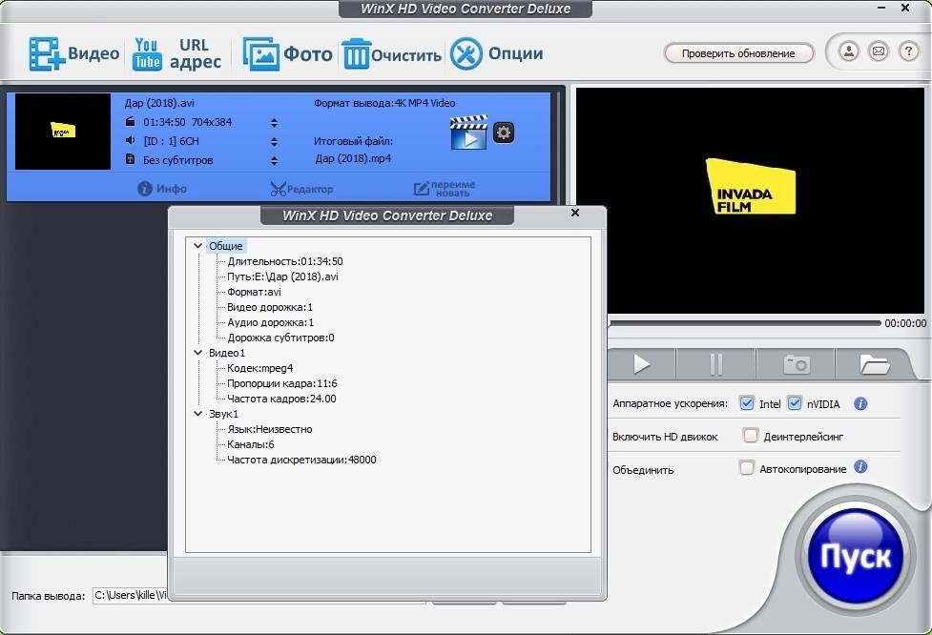This screenshot has height=635, width=932.
Task: Click Проверить обновление button
Action: pyautogui.click(x=738, y=53)
